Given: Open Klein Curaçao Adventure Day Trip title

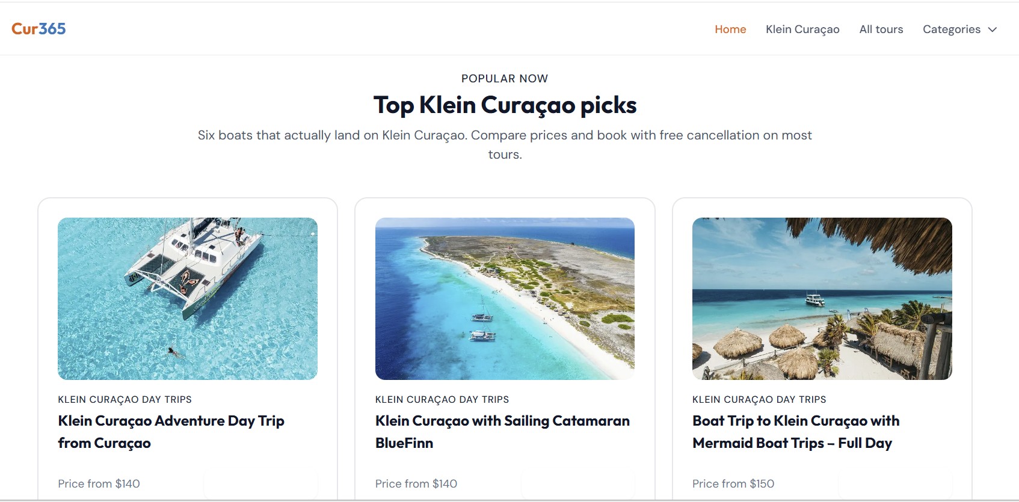Looking at the screenshot, I should click(x=171, y=432).
